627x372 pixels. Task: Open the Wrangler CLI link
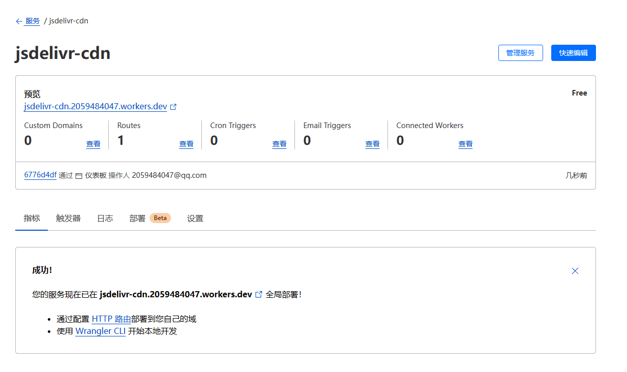[x=100, y=331]
